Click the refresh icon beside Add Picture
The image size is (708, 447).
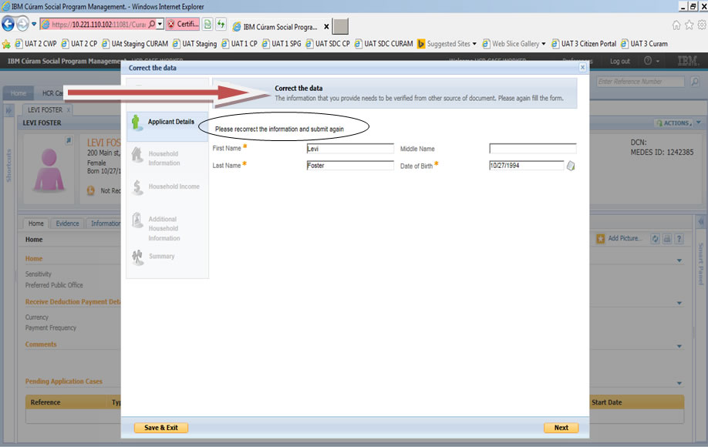tap(656, 239)
